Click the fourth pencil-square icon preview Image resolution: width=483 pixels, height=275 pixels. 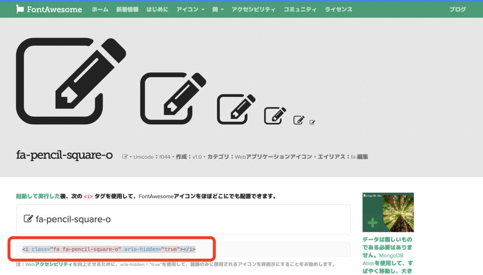point(275,116)
